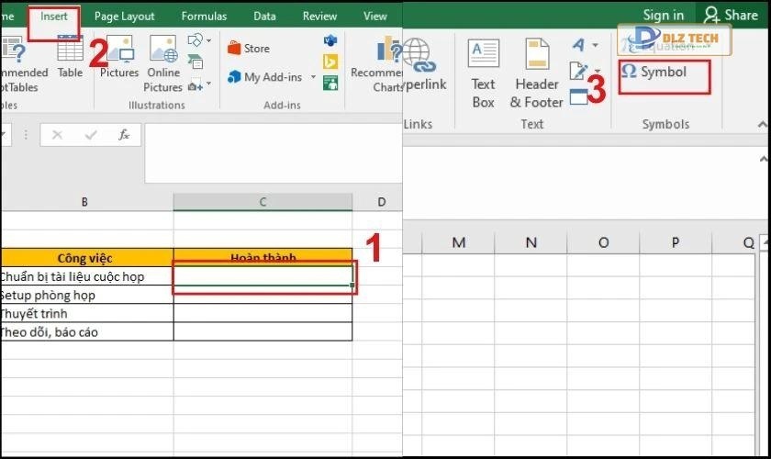This screenshot has width=771, height=459.
Task: Expand the Shapes dropdown
Action: (208, 41)
